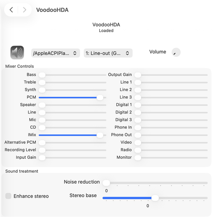The width and height of the screenshot is (213, 217).
Task: Click the Recording Level slider thumb
Action: click(42, 150)
